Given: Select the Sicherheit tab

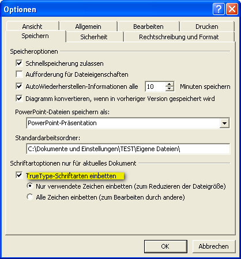Looking at the screenshot, I should [94, 37].
